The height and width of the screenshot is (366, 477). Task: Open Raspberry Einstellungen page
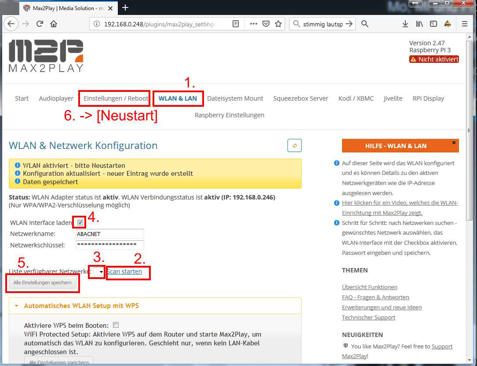coord(229,115)
